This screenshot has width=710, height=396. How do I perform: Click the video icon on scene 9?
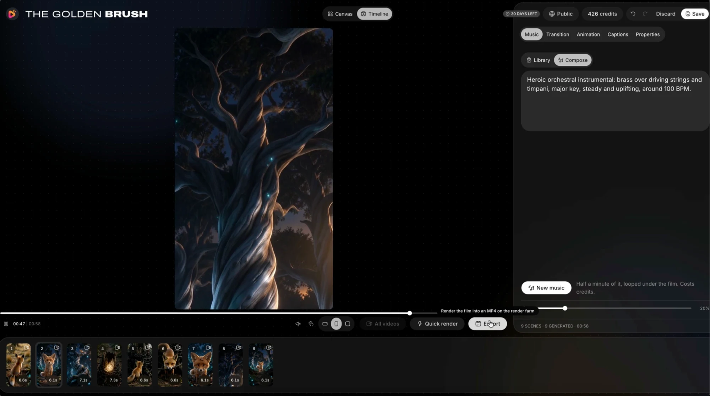tap(269, 348)
